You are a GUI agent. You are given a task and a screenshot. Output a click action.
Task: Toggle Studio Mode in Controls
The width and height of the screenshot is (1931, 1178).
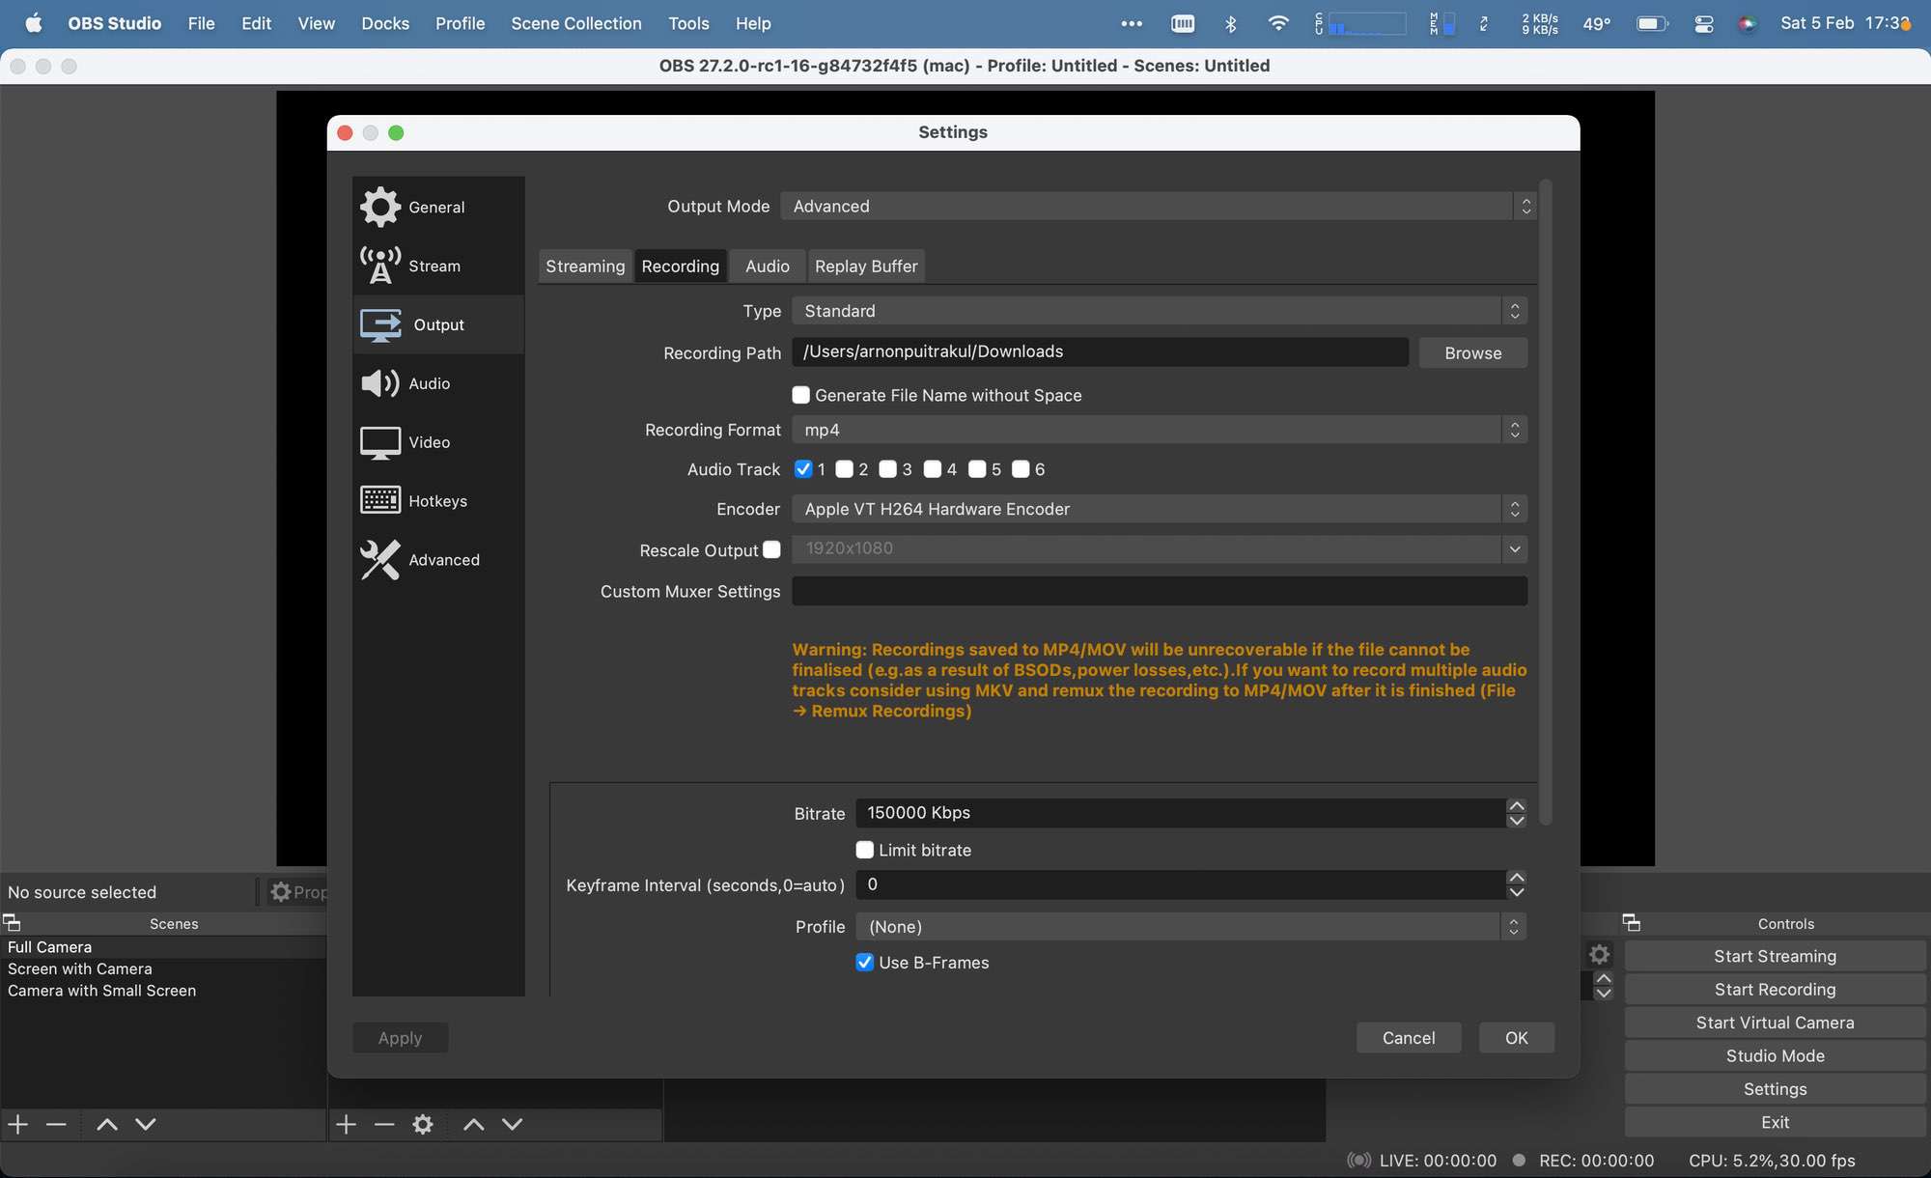coord(1776,1056)
